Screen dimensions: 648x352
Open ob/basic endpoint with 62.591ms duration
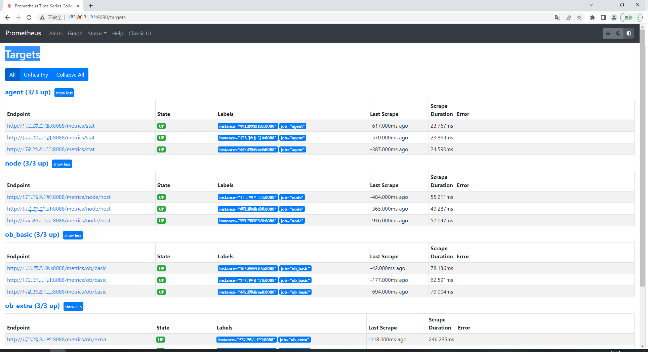pos(57,280)
